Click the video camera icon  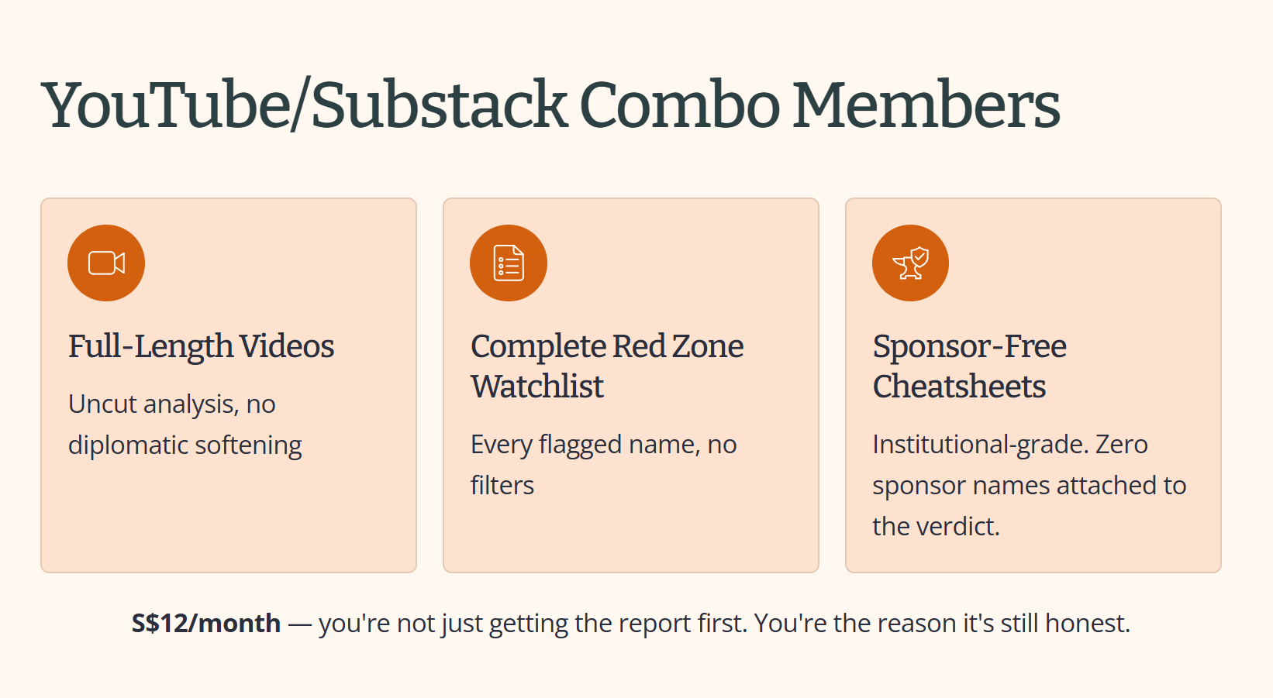[x=106, y=263]
